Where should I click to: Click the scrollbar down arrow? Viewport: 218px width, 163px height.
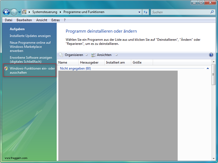click(214, 159)
